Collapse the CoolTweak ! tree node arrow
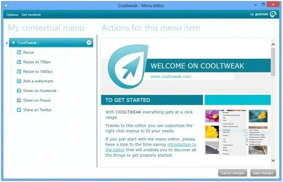This screenshot has width=283, height=182. pos(6,43)
